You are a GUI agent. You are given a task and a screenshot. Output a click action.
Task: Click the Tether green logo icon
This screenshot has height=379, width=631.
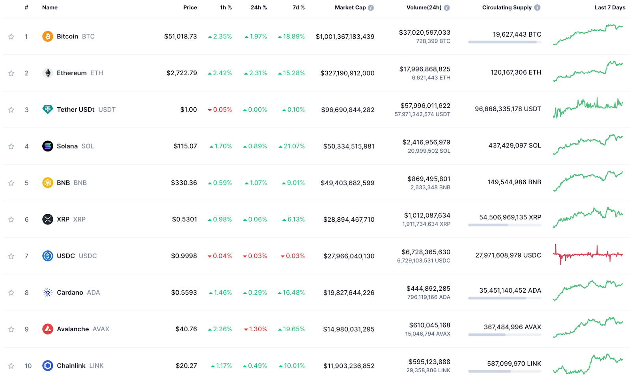pyautogui.click(x=48, y=110)
